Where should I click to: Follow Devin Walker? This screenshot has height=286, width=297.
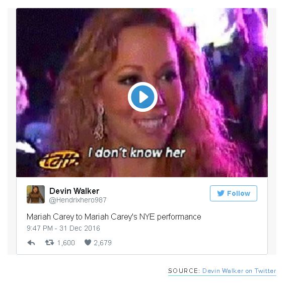pyautogui.click(x=234, y=193)
